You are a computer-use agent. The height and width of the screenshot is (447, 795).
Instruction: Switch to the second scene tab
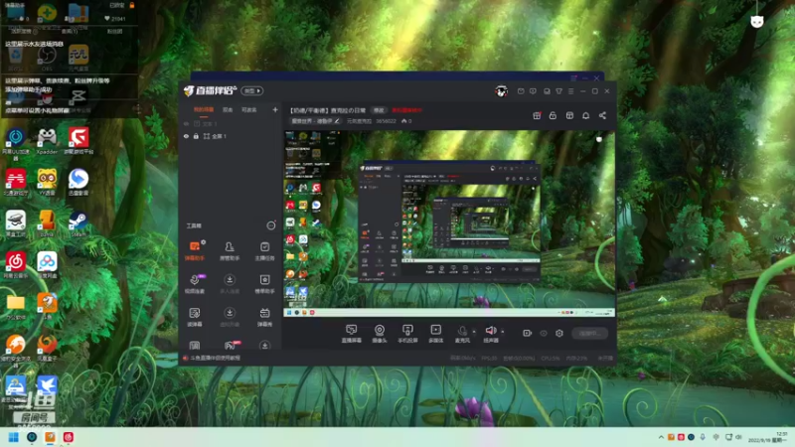pos(228,110)
